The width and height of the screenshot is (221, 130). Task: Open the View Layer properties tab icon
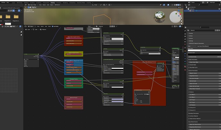coord(185,39)
